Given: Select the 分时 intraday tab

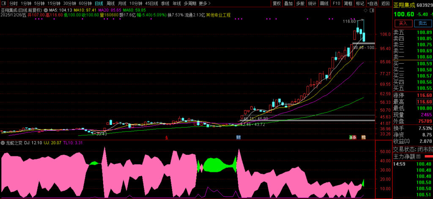Looking at the screenshot, I should pyautogui.click(x=14, y=3).
